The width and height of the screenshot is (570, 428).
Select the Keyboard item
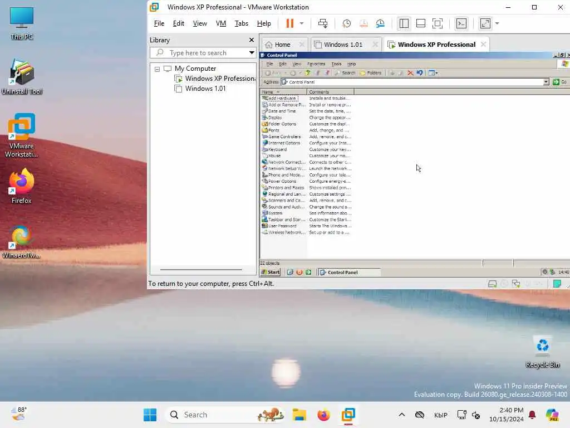(x=274, y=149)
